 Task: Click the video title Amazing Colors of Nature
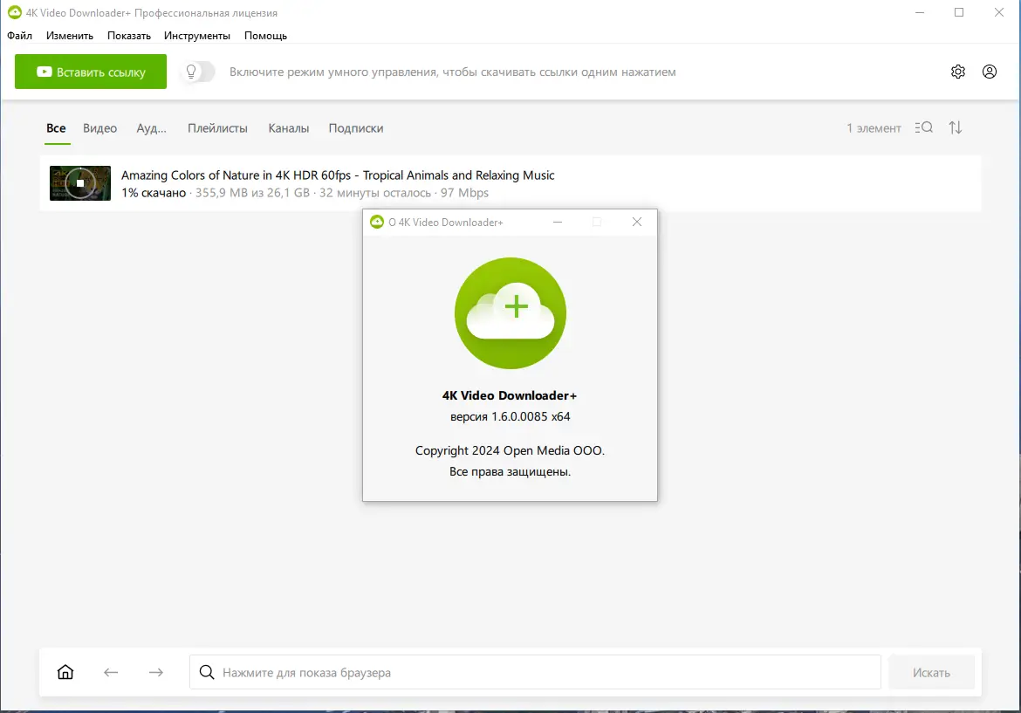pos(338,175)
